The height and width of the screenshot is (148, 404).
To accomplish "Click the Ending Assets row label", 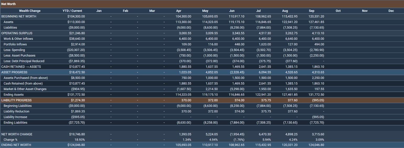I will point(14,95).
